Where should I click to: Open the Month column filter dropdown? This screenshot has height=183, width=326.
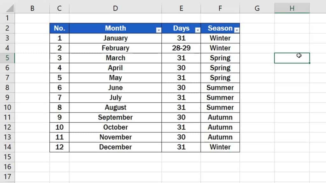coord(158,30)
